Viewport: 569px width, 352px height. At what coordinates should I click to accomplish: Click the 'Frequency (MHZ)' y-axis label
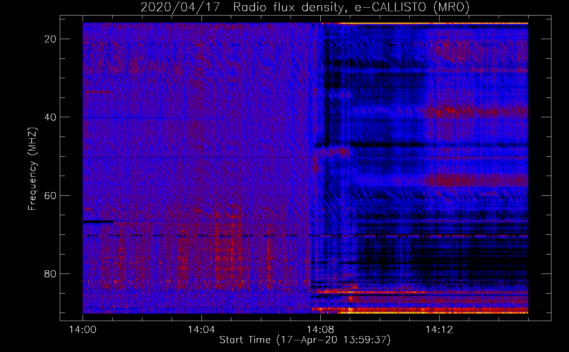(x=32, y=169)
